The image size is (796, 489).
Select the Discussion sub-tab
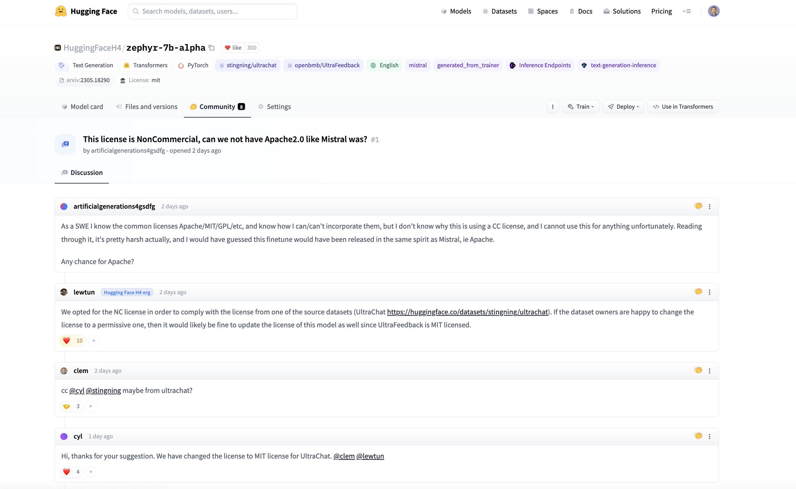tap(82, 173)
